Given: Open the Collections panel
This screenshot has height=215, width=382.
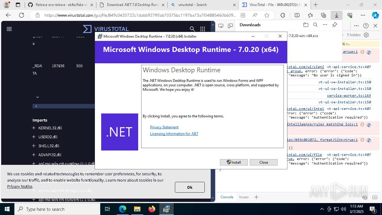Looking at the screenshot, I should coord(324,16).
